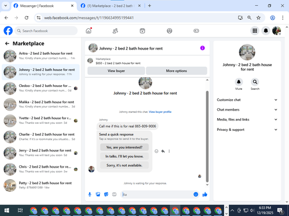The height and width of the screenshot is (216, 289).
Task: React to the message with emoji icon
Action: click(157, 151)
